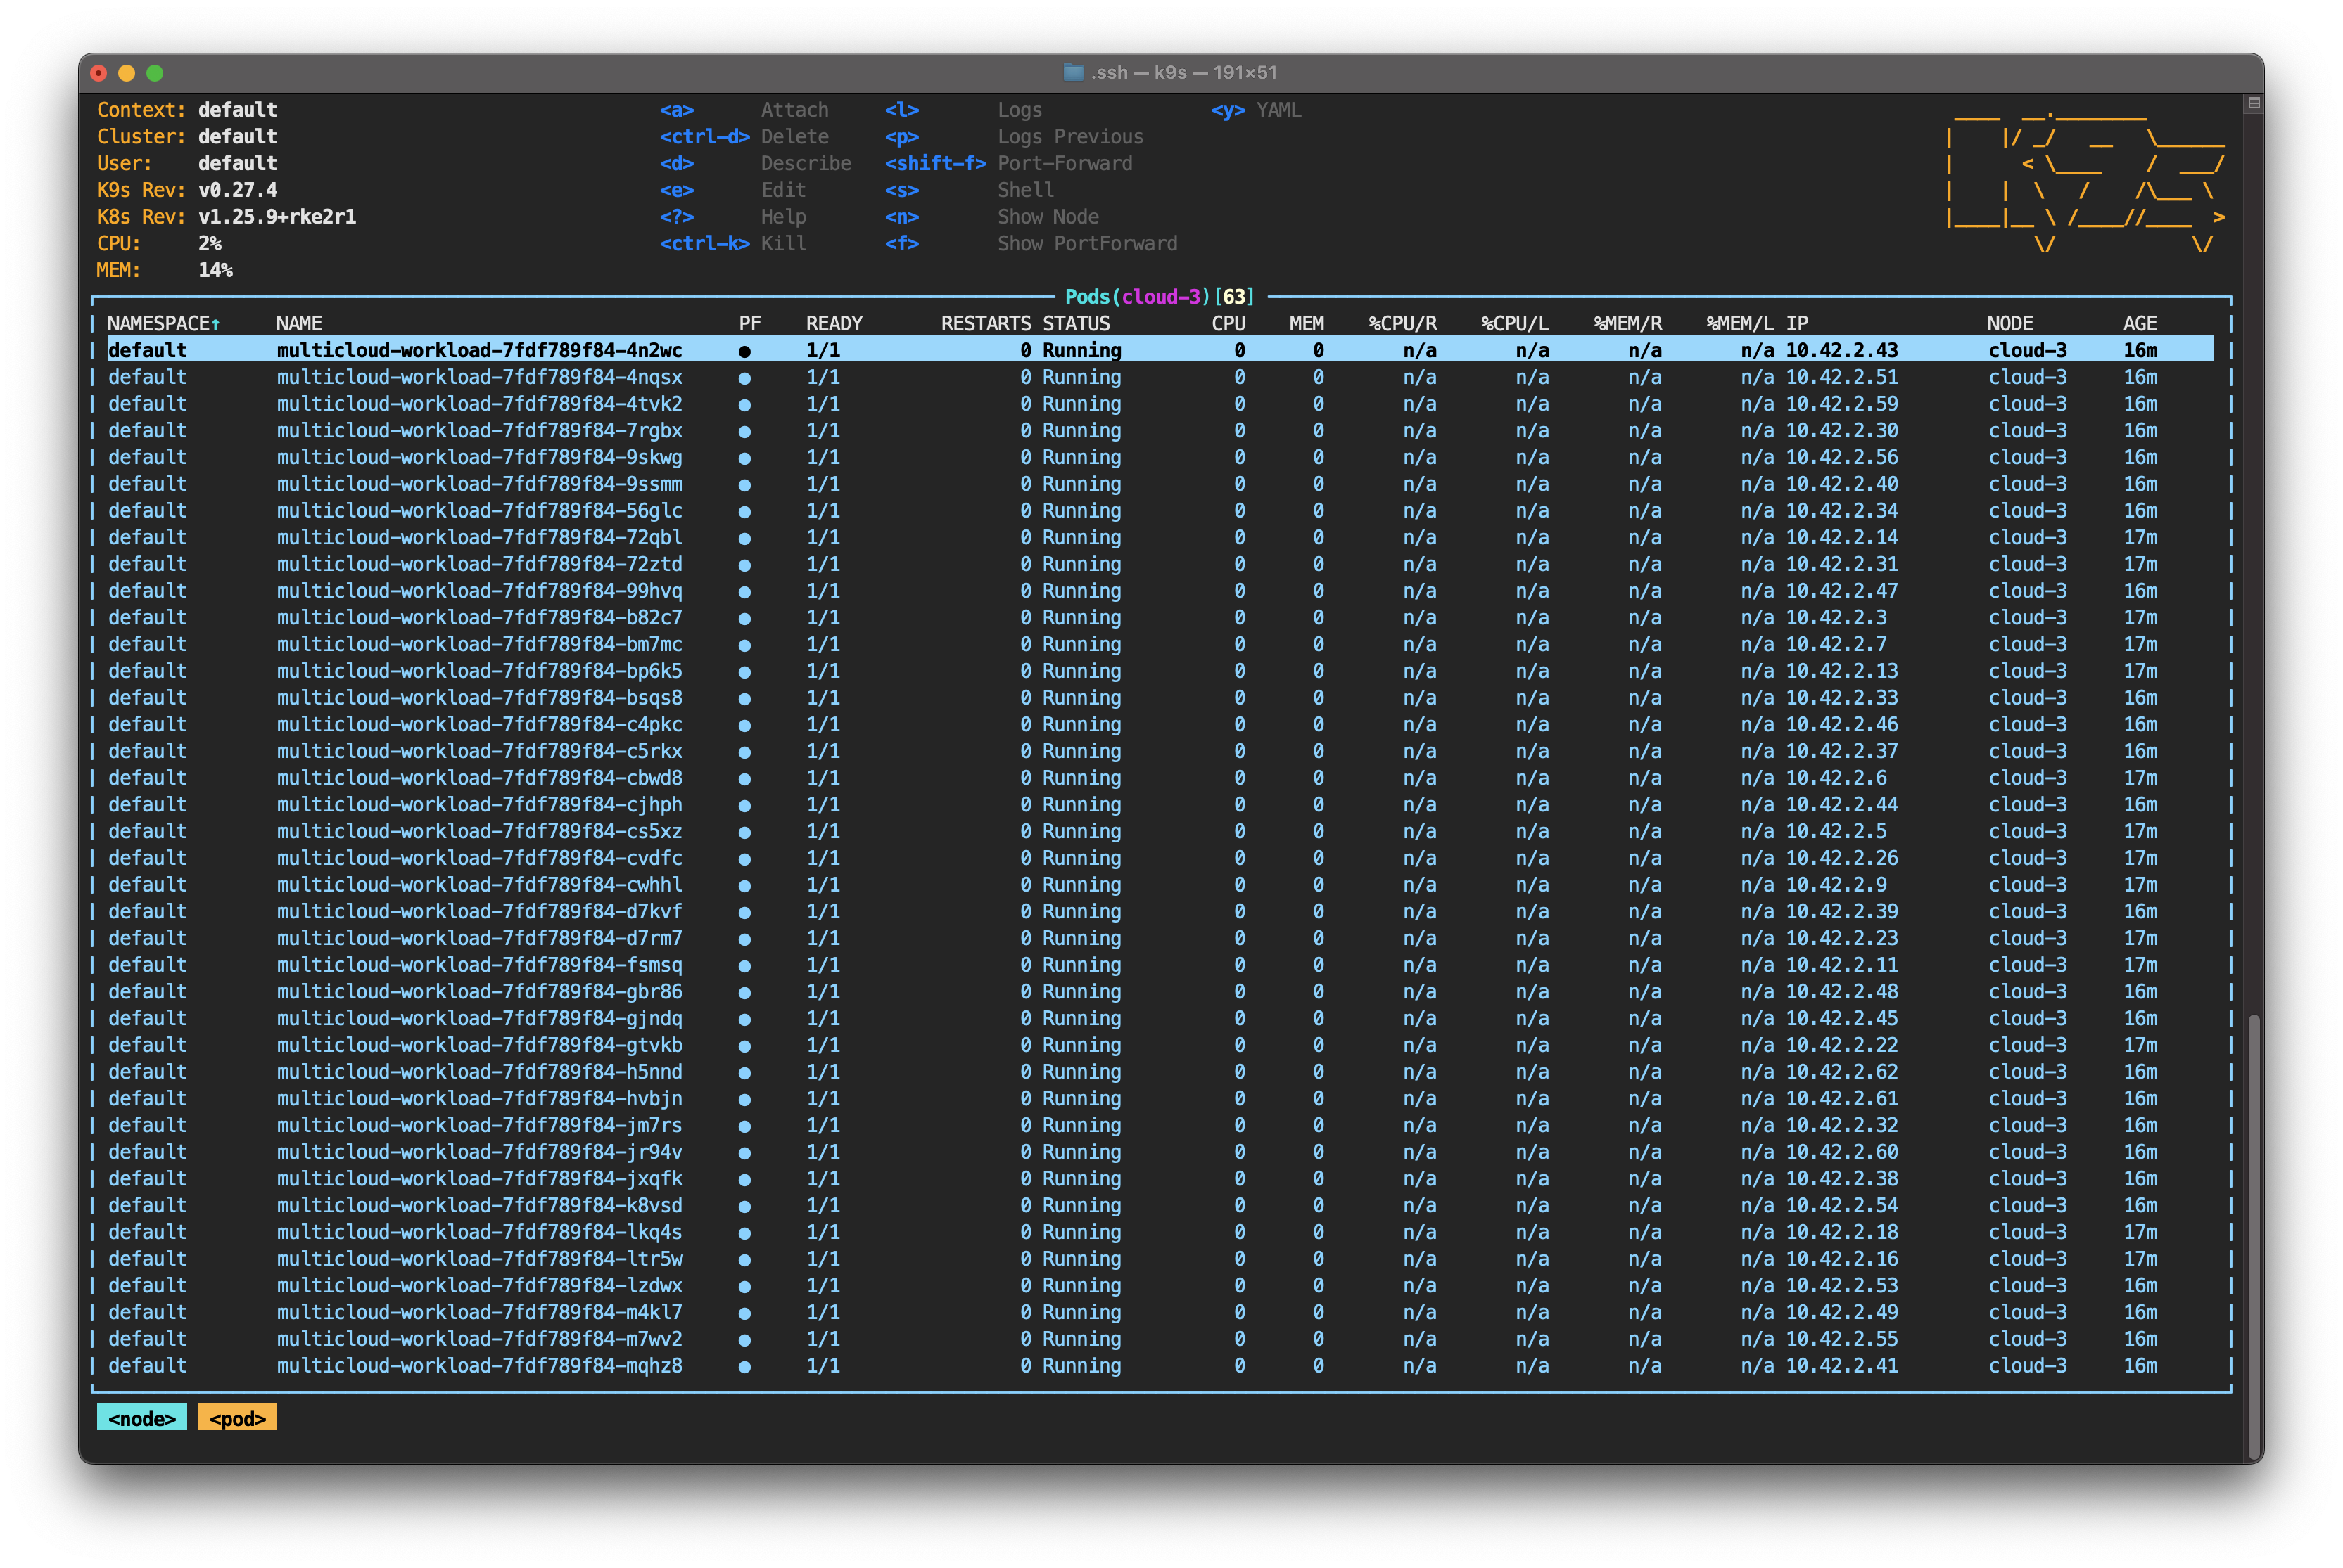The width and height of the screenshot is (2343, 1568).
Task: Click the Port-Forward shortcut hint
Action: 1065,163
